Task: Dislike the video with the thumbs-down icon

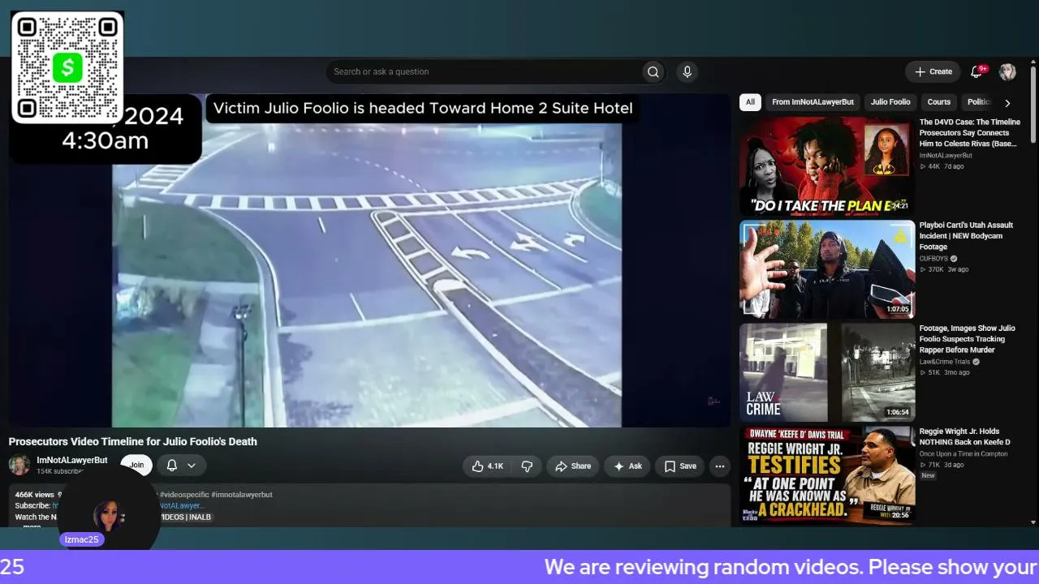Action: tap(527, 466)
